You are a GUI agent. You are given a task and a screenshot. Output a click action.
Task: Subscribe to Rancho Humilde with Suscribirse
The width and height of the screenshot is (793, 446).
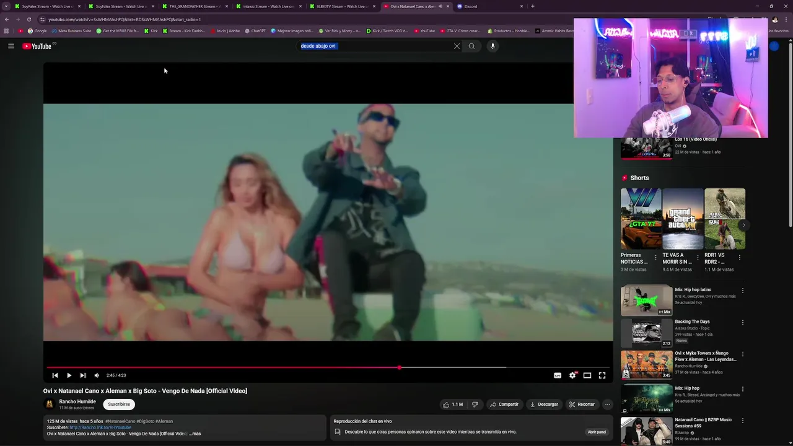[119, 404]
